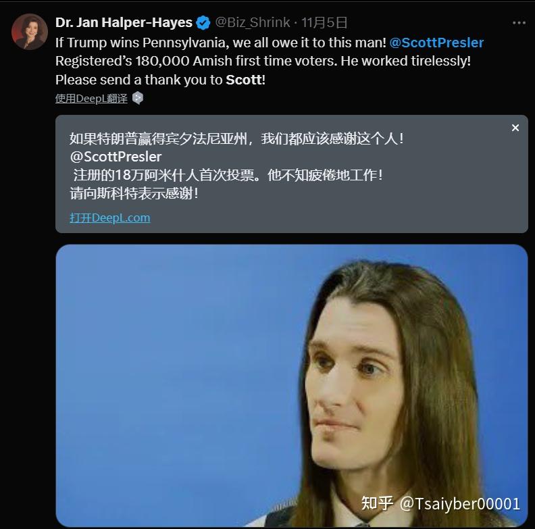Screen dimensions: 535x529
Task: Follow the blue @ScottPresler mention in tweet
Action: (x=436, y=43)
